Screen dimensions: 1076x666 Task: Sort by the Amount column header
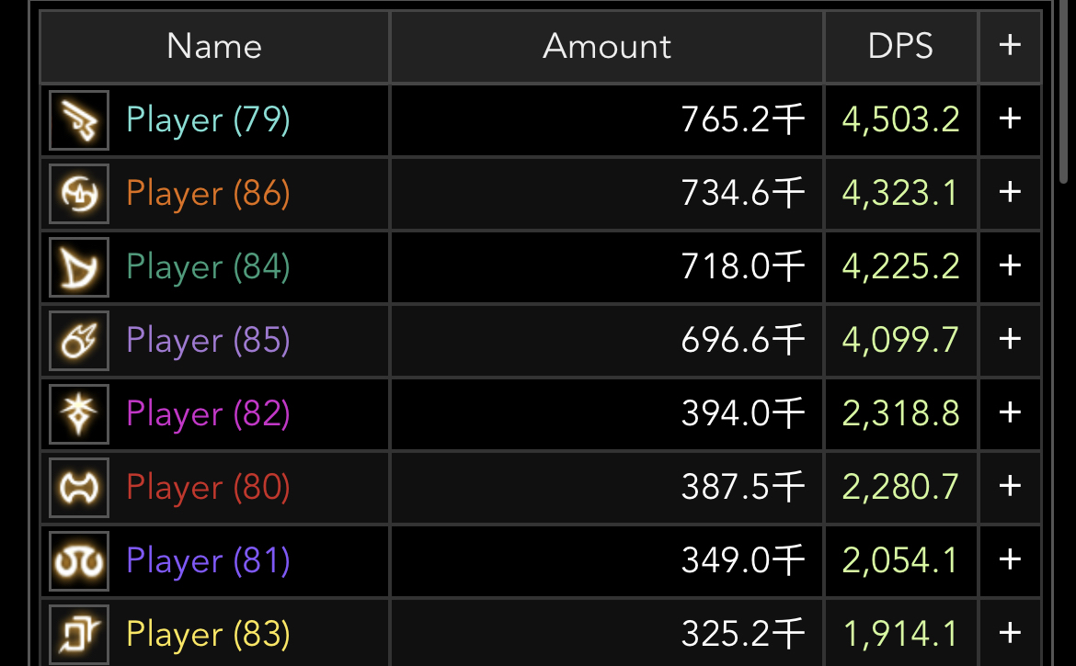pyautogui.click(x=607, y=47)
